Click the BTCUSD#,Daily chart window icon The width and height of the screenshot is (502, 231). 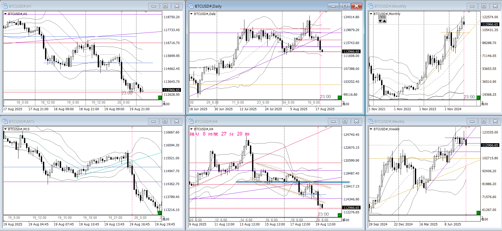191,6
